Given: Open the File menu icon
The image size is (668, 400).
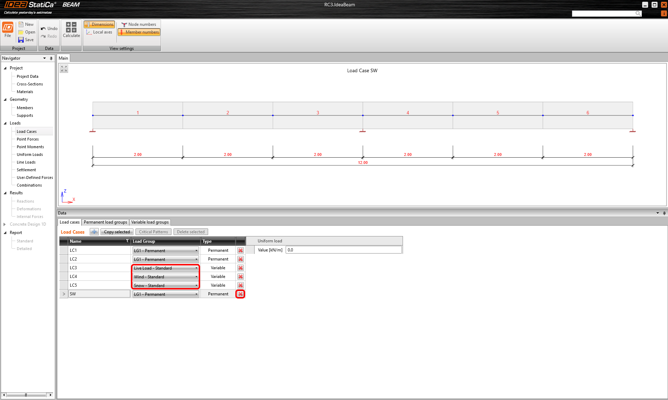Looking at the screenshot, I should 8,30.
